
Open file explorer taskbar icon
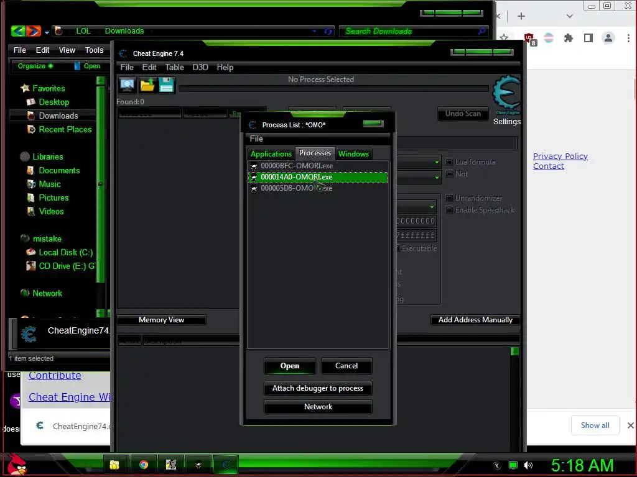pos(114,465)
